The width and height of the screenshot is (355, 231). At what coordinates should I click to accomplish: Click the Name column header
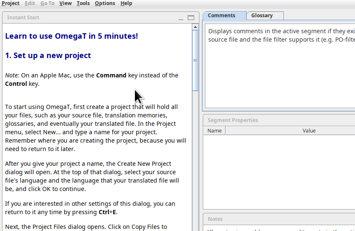215,131
